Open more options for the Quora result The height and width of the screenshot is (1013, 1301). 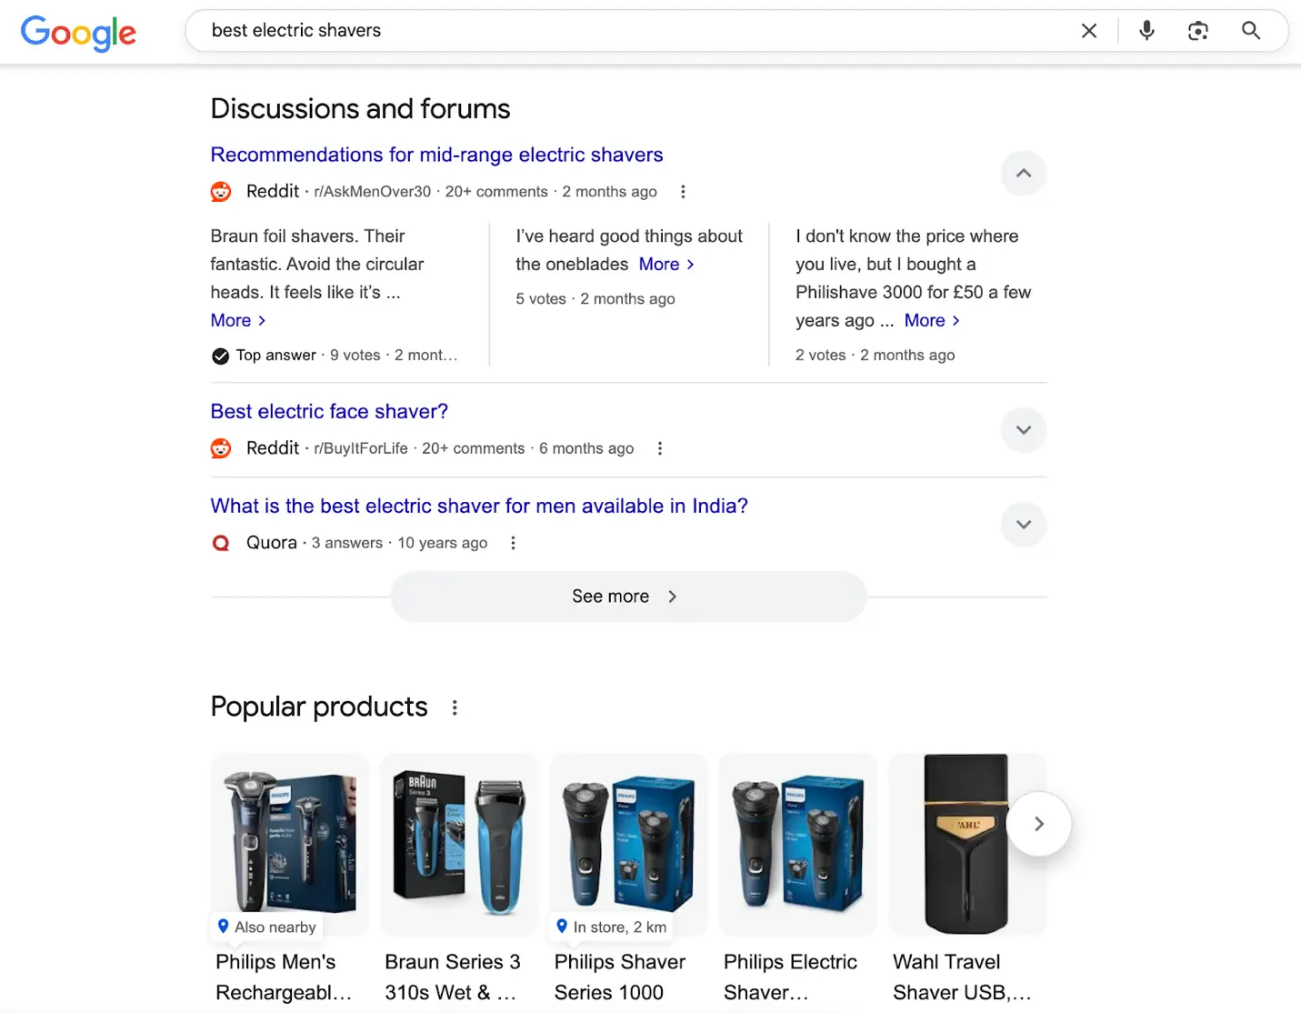click(513, 543)
